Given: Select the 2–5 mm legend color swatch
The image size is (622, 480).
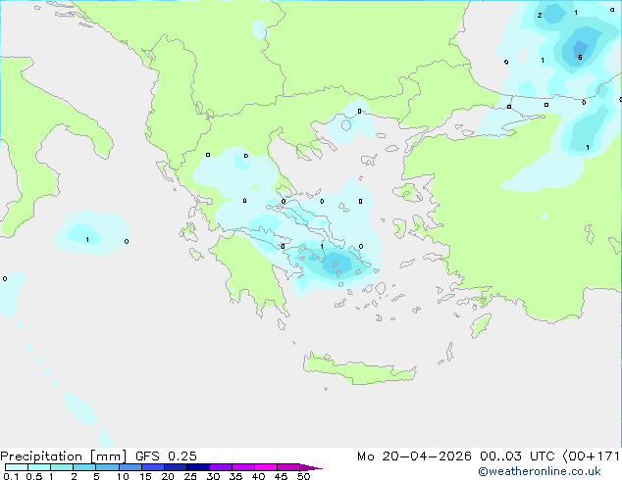Looking at the screenshot, I should [x=84, y=467].
